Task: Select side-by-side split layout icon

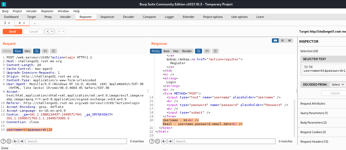Action: (275, 40)
